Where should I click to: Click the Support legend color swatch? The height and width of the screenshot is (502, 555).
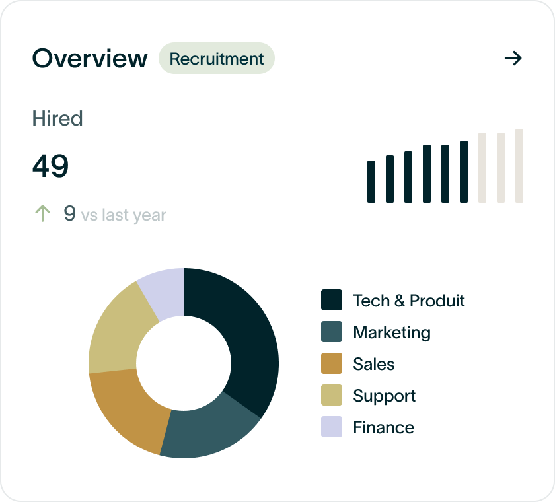coord(332,395)
